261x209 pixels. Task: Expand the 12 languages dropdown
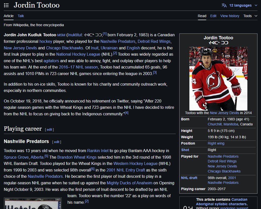tap(243, 5)
